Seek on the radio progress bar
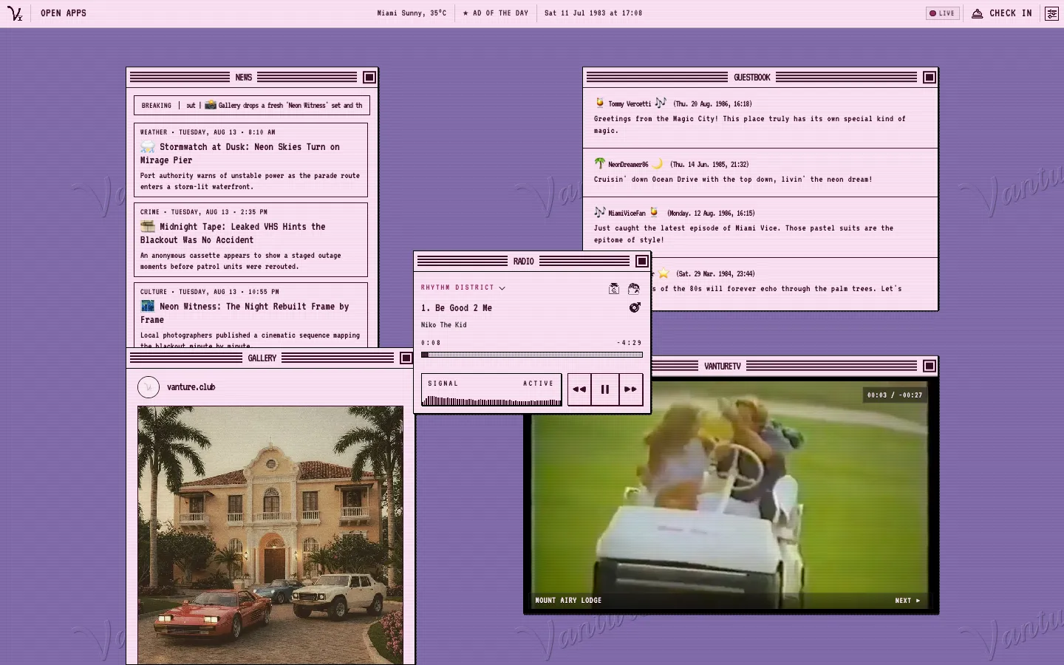This screenshot has height=665, width=1064. coord(532,355)
